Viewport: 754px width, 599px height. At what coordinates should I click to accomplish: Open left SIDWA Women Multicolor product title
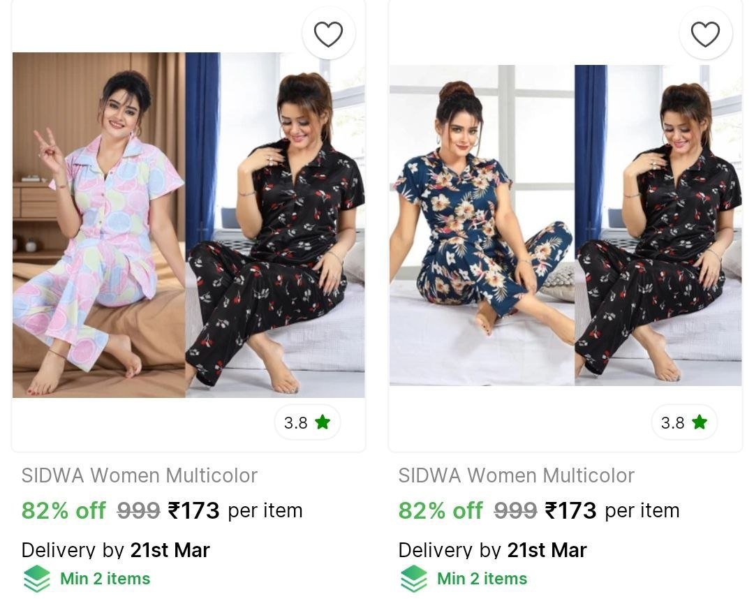pos(140,475)
